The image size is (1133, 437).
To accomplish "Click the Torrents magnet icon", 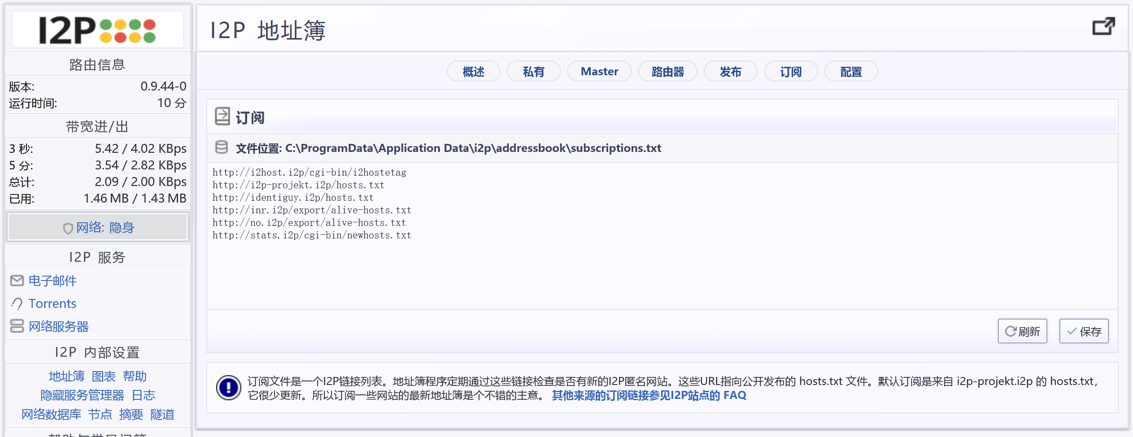I will tap(17, 303).
